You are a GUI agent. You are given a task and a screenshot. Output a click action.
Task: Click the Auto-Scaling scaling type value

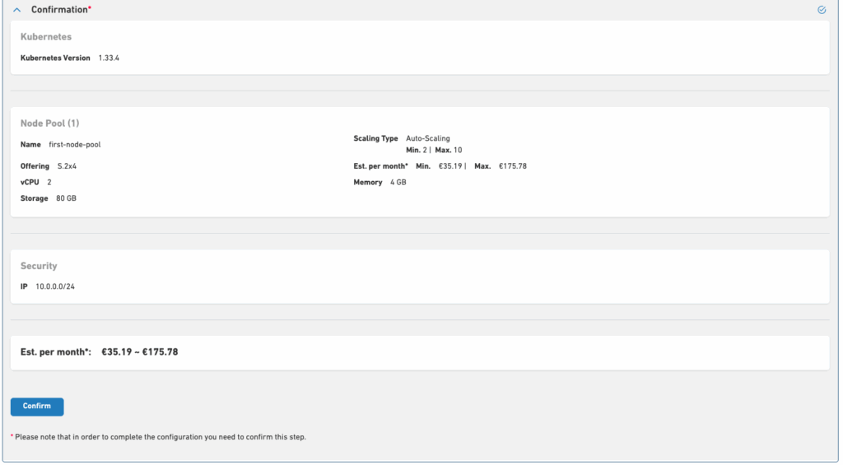click(428, 138)
